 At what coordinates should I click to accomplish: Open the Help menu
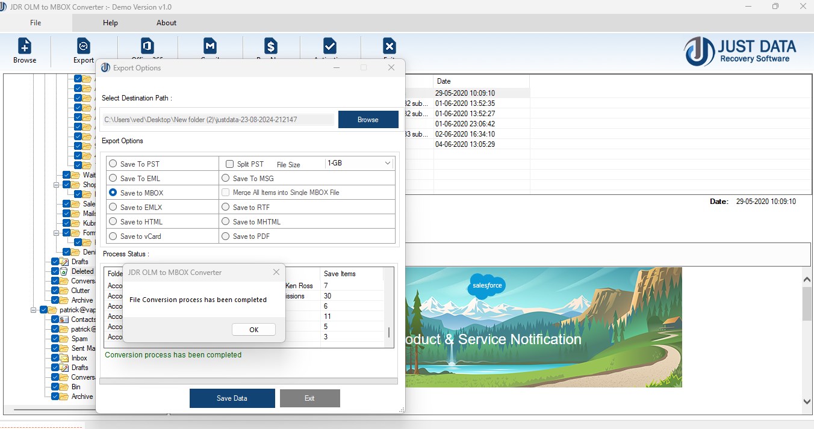click(110, 23)
